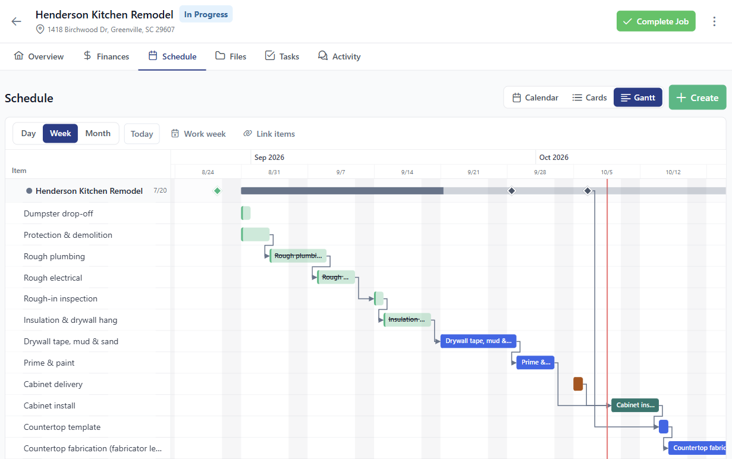Open the Finances tab
Image resolution: width=732 pixels, height=459 pixels.
[106, 56]
